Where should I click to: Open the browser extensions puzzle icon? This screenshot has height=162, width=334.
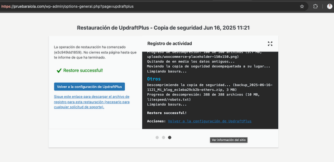(316, 6)
